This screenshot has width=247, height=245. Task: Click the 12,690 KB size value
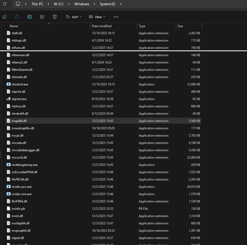click(x=194, y=84)
